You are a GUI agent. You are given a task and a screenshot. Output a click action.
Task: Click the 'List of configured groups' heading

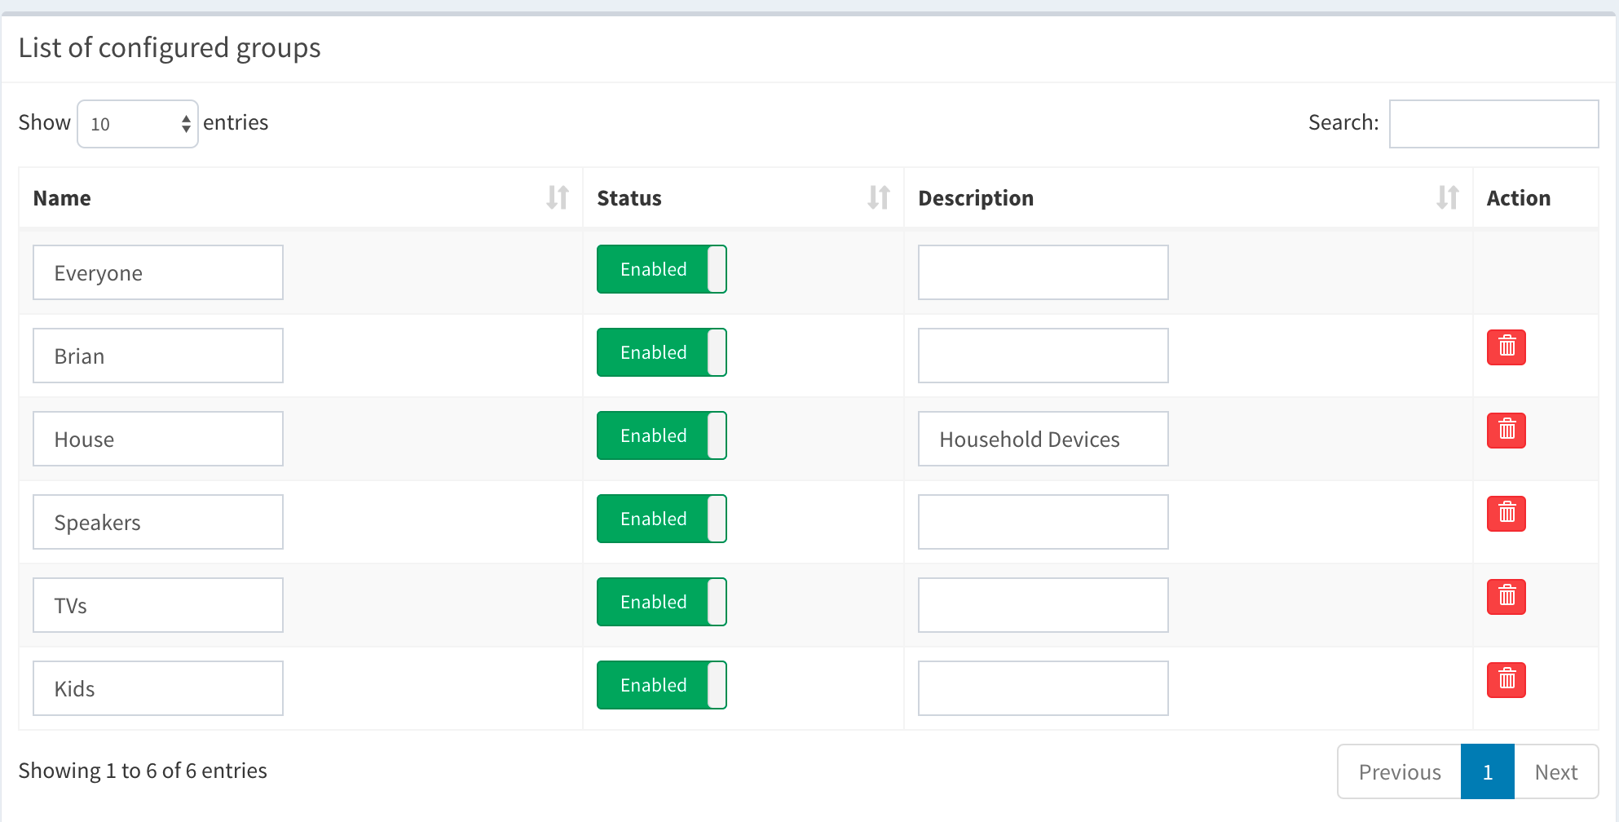click(170, 48)
